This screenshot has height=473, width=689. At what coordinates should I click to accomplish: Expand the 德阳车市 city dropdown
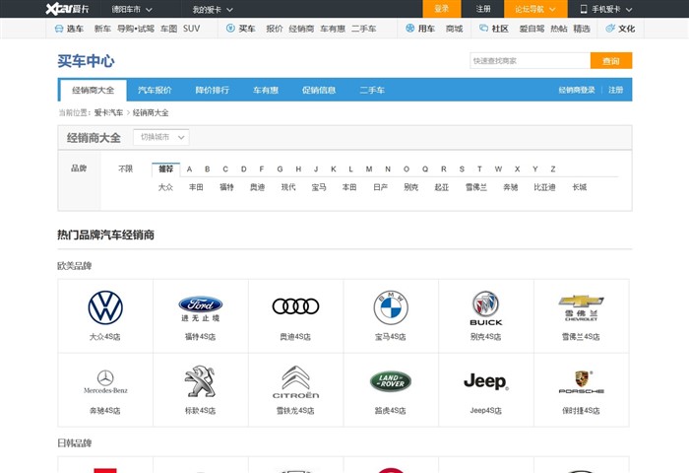[132, 9]
